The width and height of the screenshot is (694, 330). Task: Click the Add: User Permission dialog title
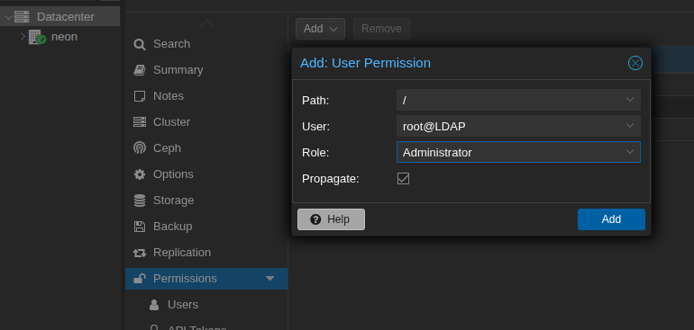point(365,63)
